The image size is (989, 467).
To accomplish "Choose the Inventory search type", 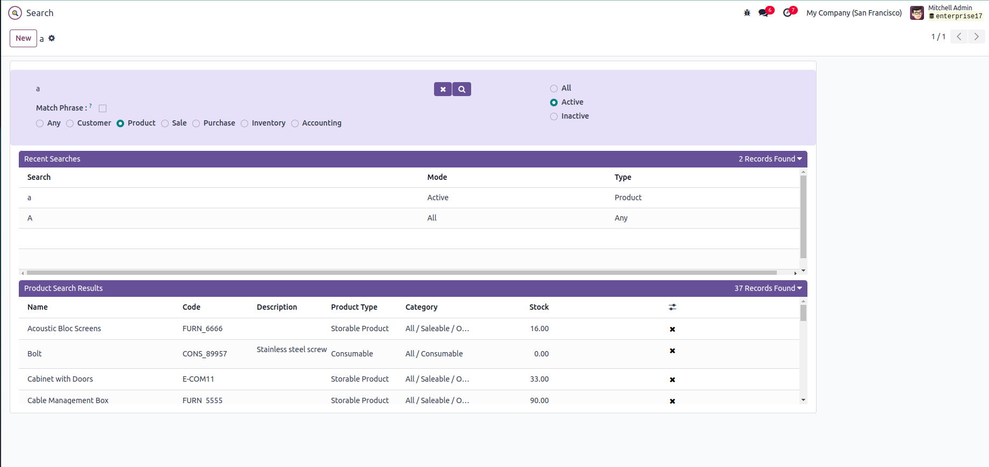I will point(244,123).
